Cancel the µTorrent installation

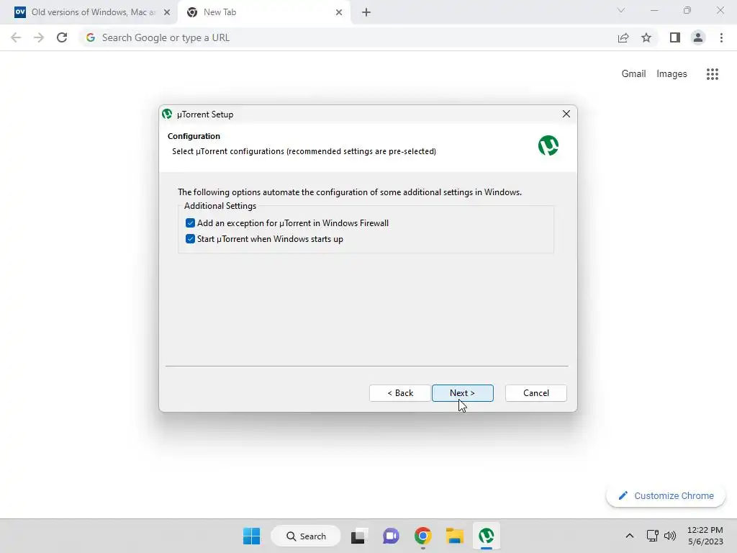535,393
